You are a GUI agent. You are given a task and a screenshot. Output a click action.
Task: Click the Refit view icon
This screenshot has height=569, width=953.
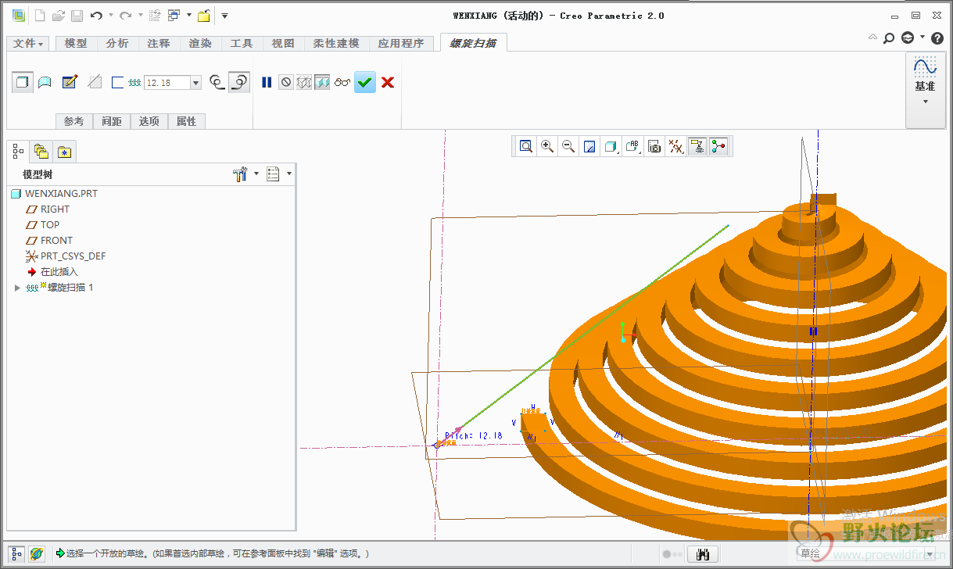coord(526,146)
